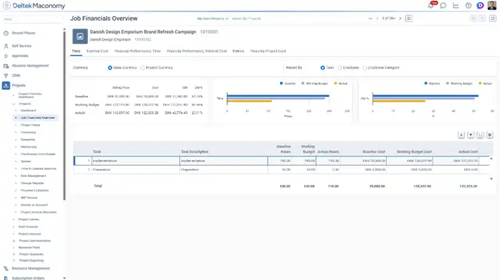The width and height of the screenshot is (500, 280).
Task: Open the chat bubble icon
Action: click(x=443, y=5)
